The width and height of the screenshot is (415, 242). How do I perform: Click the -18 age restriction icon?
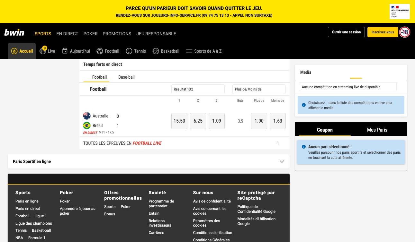[x=405, y=32]
